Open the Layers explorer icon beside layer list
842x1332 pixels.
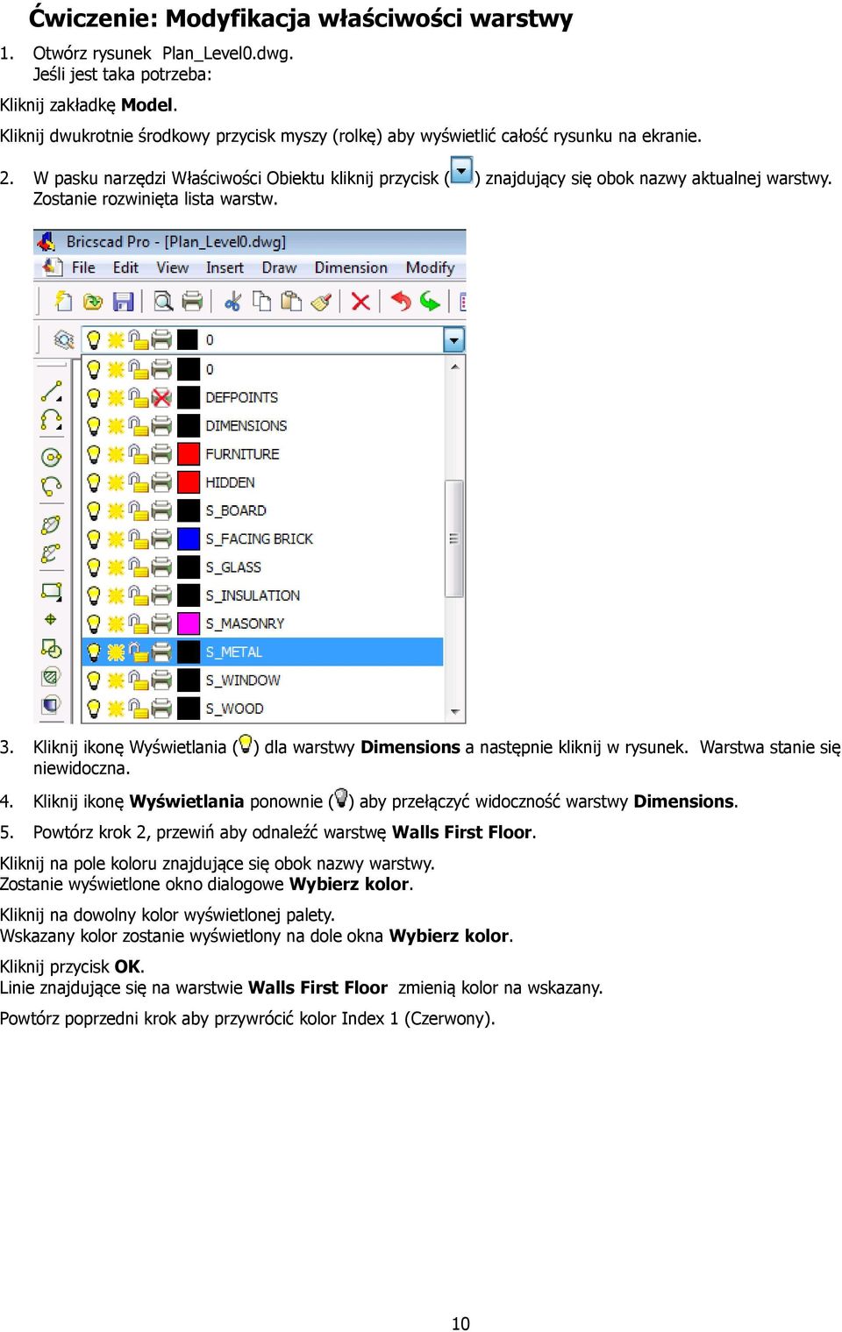(x=62, y=339)
